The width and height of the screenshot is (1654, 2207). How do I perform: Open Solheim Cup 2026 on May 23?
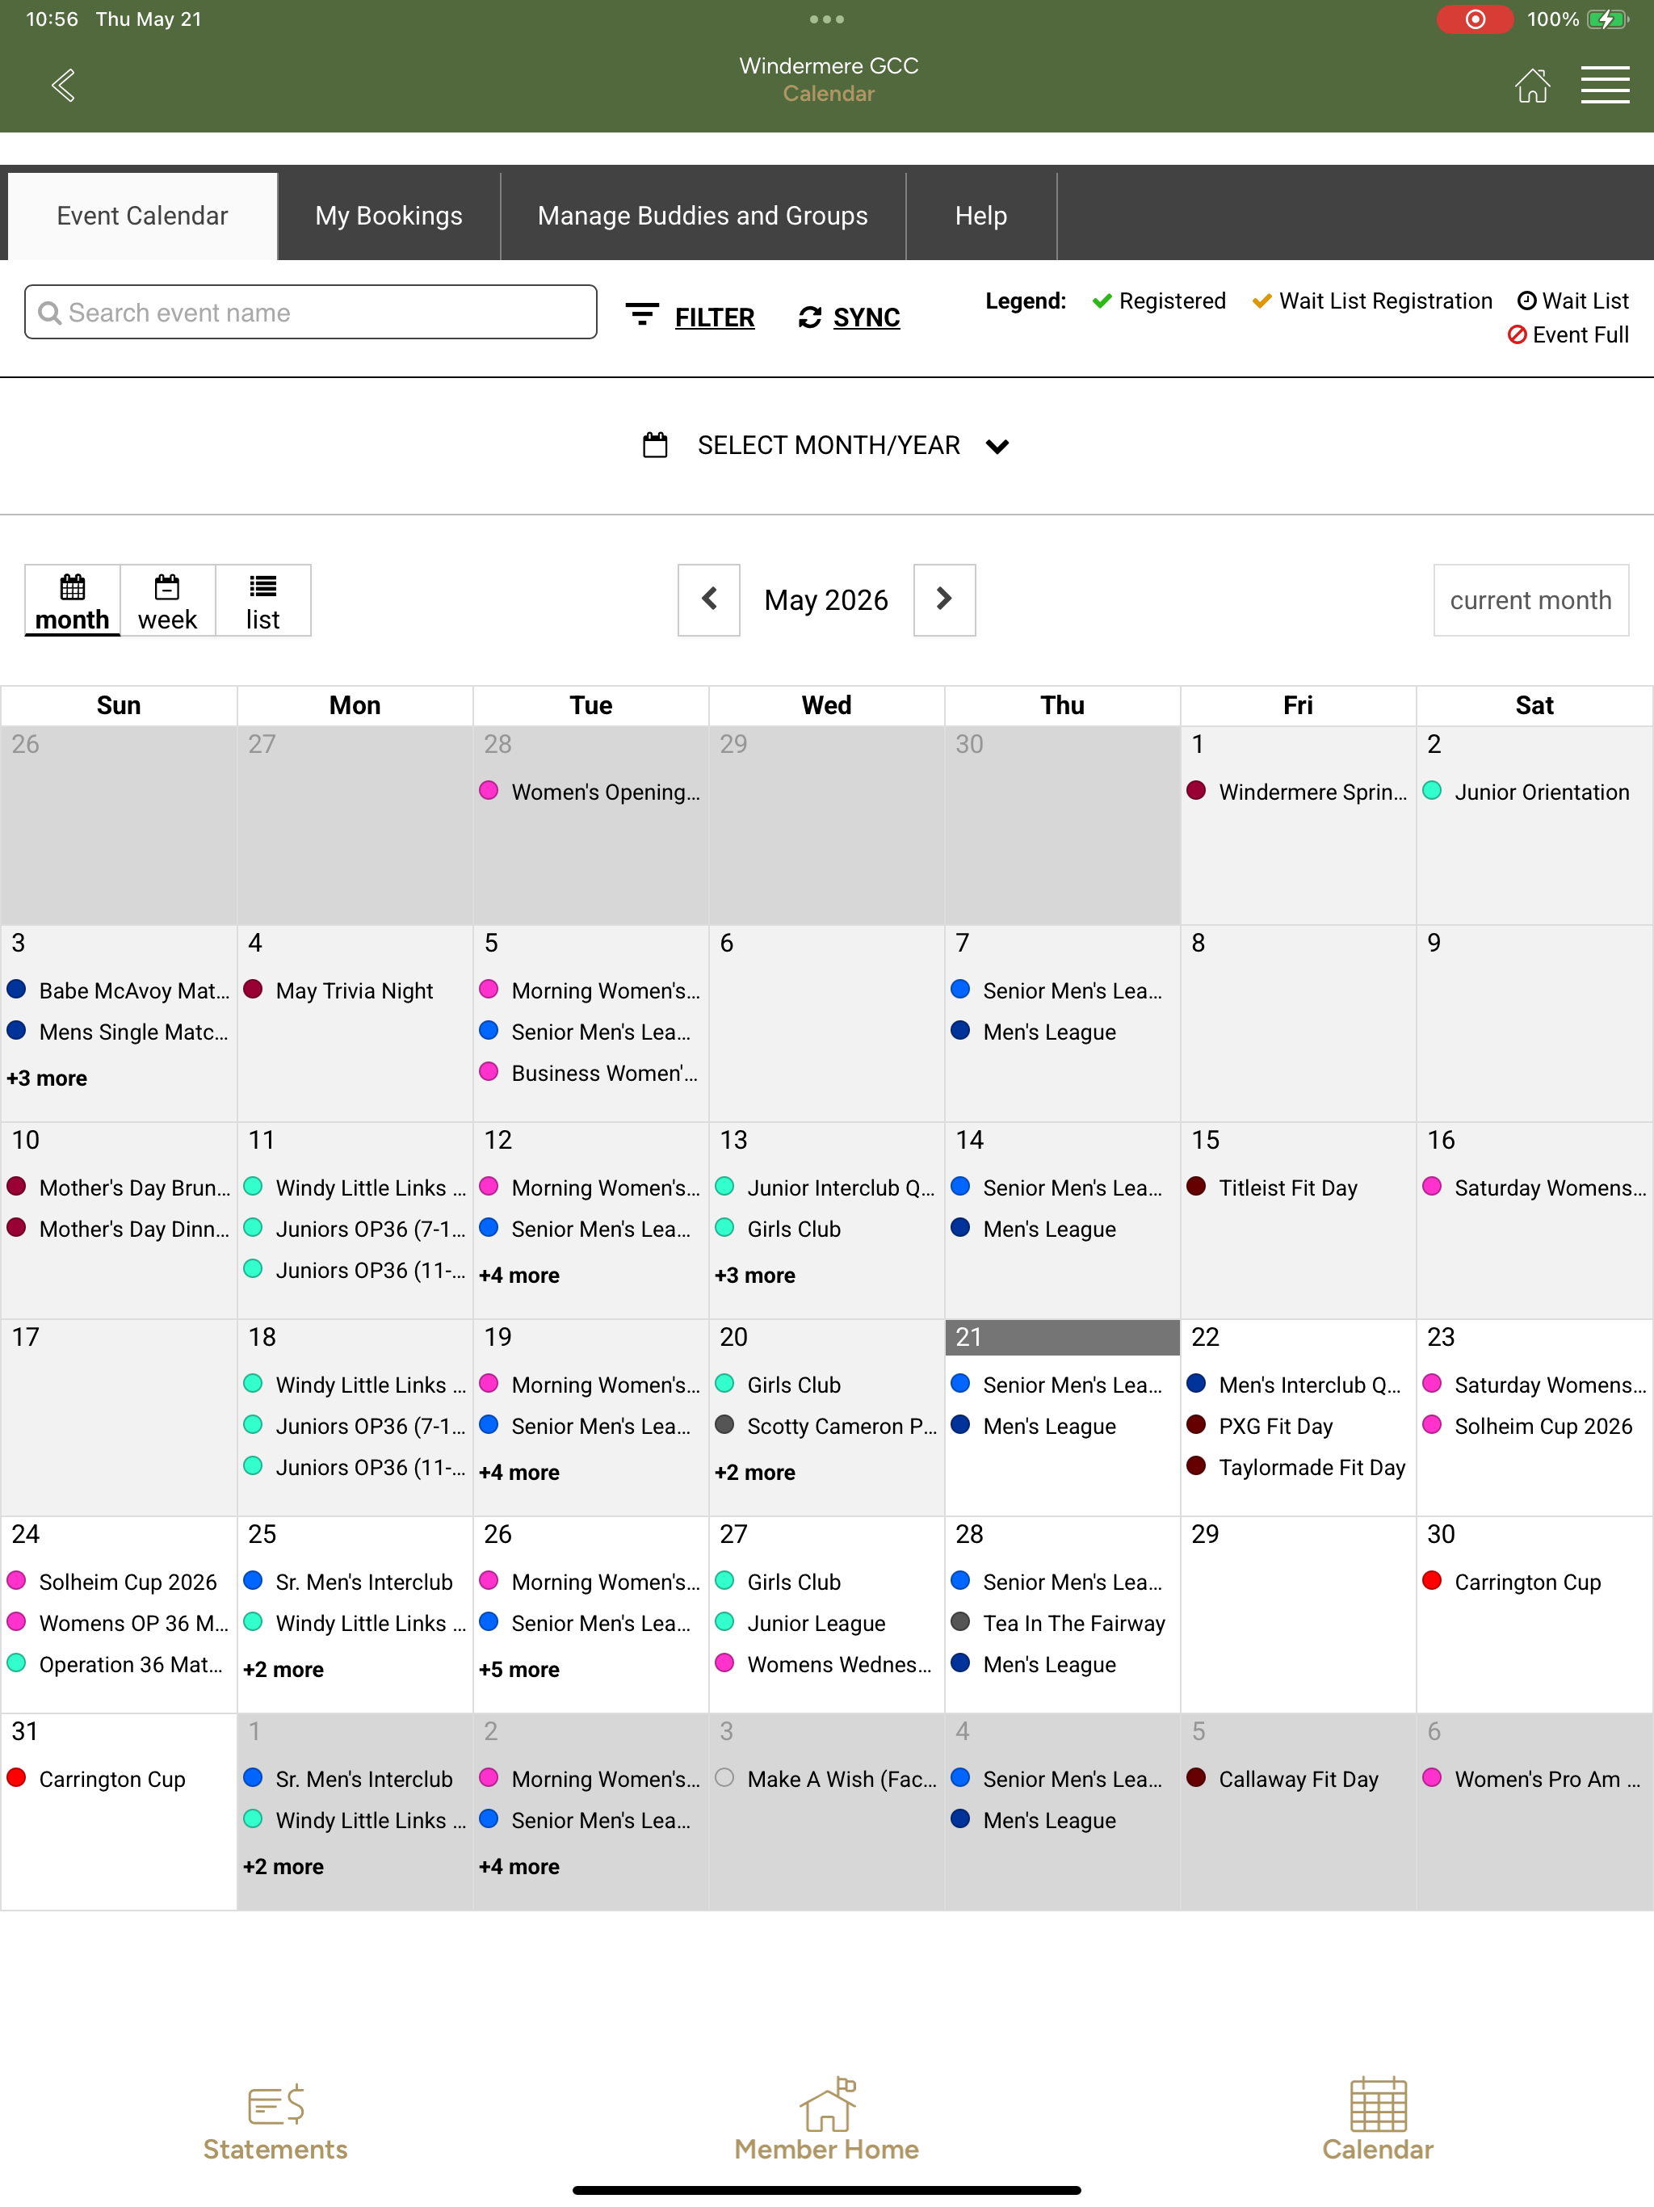click(1528, 1427)
